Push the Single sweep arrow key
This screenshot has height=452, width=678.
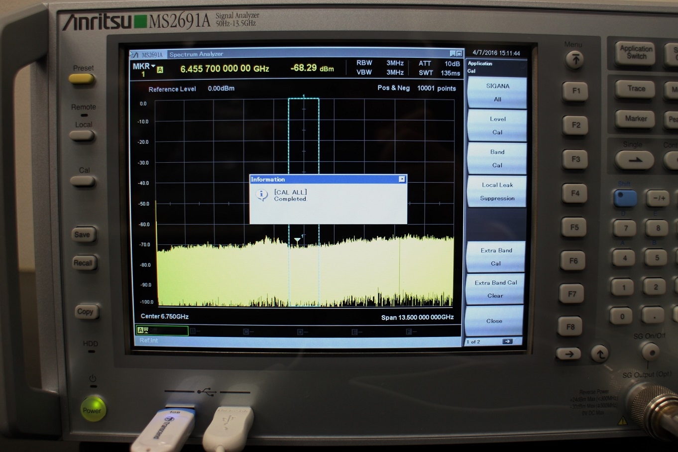635,160
